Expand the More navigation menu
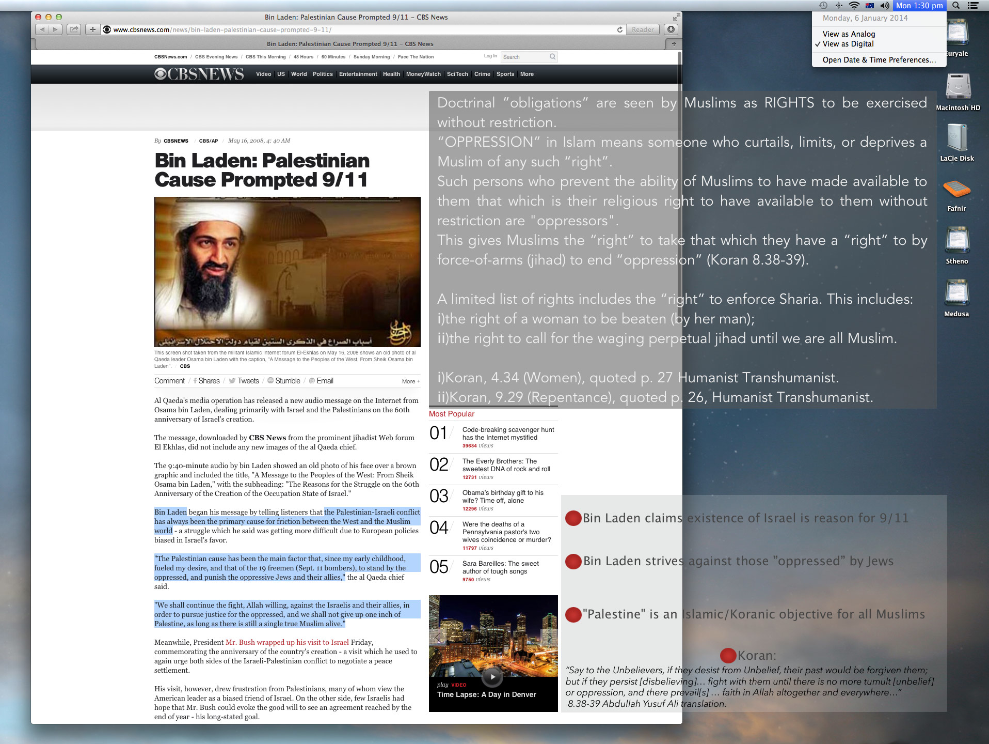This screenshot has width=989, height=744. pos(527,74)
